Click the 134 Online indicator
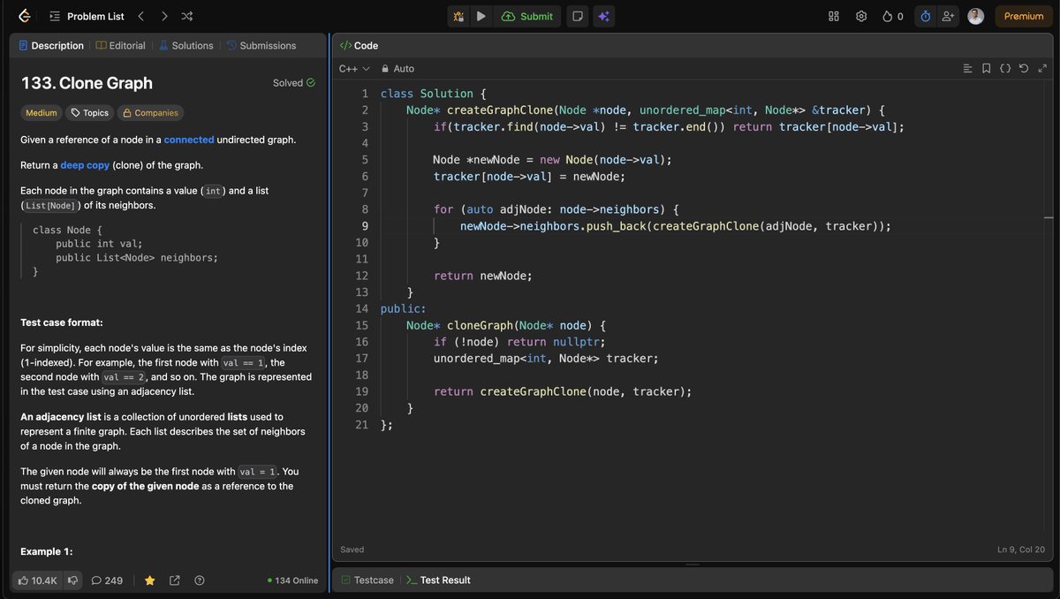 point(292,580)
